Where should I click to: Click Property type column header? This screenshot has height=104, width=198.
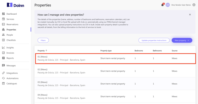[106, 51]
